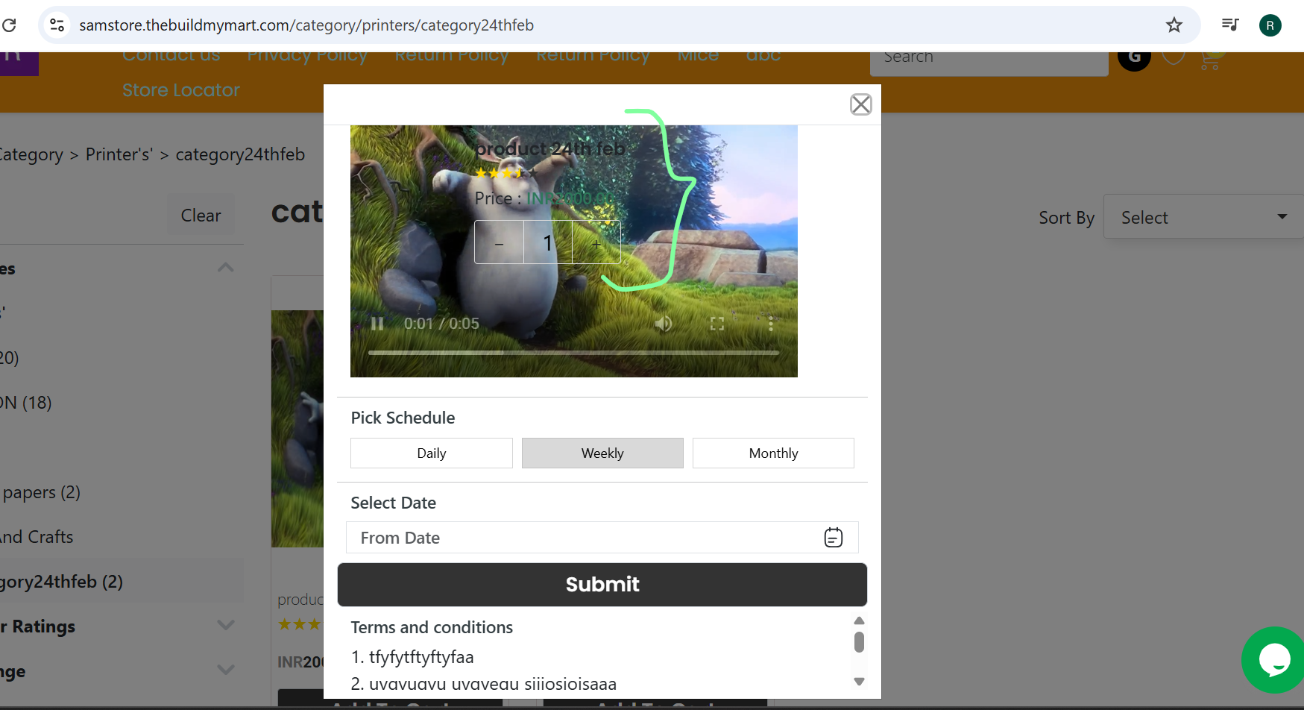This screenshot has width=1304, height=710.
Task: Open the Store Locator link
Action: [x=181, y=90]
